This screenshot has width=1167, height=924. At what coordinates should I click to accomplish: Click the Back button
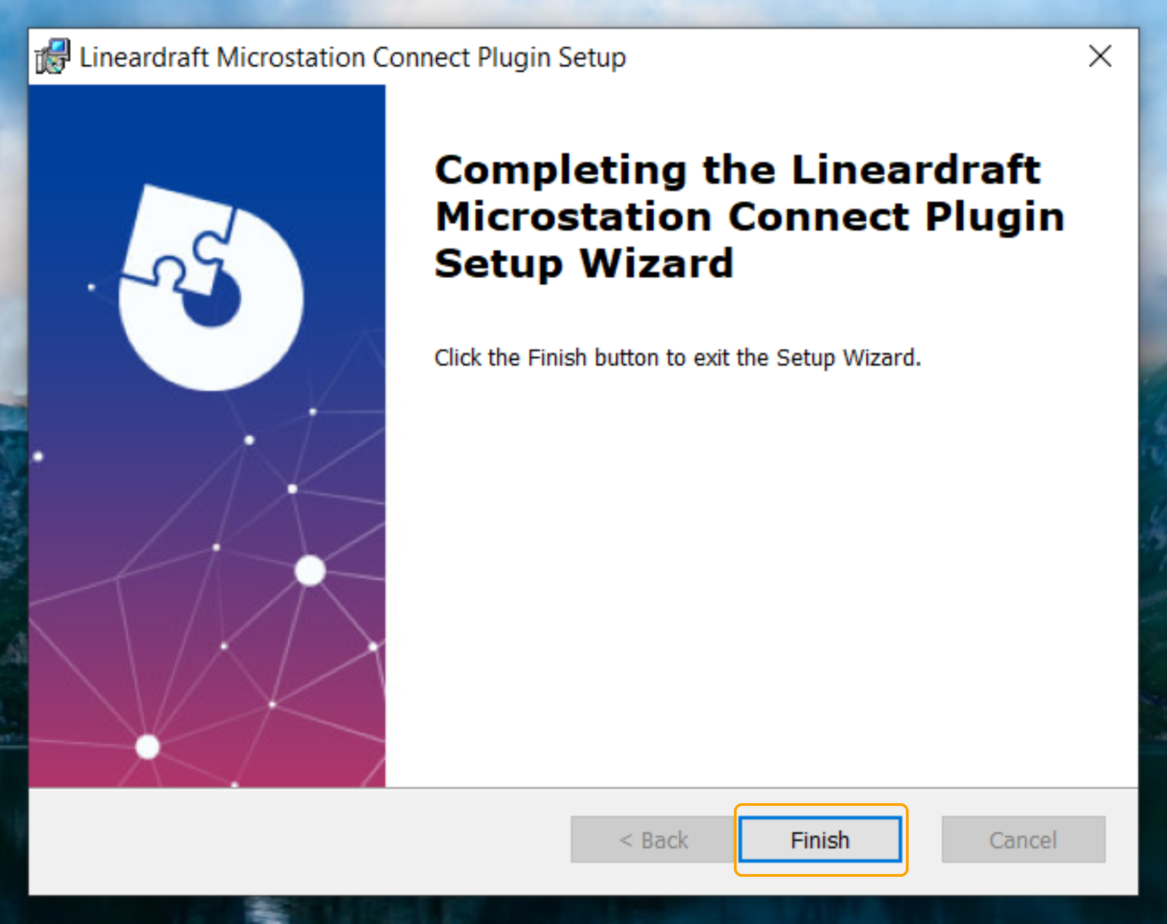(x=654, y=840)
